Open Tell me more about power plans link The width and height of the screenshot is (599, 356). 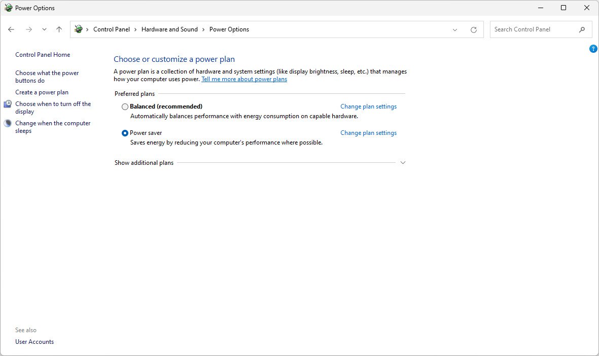244,79
